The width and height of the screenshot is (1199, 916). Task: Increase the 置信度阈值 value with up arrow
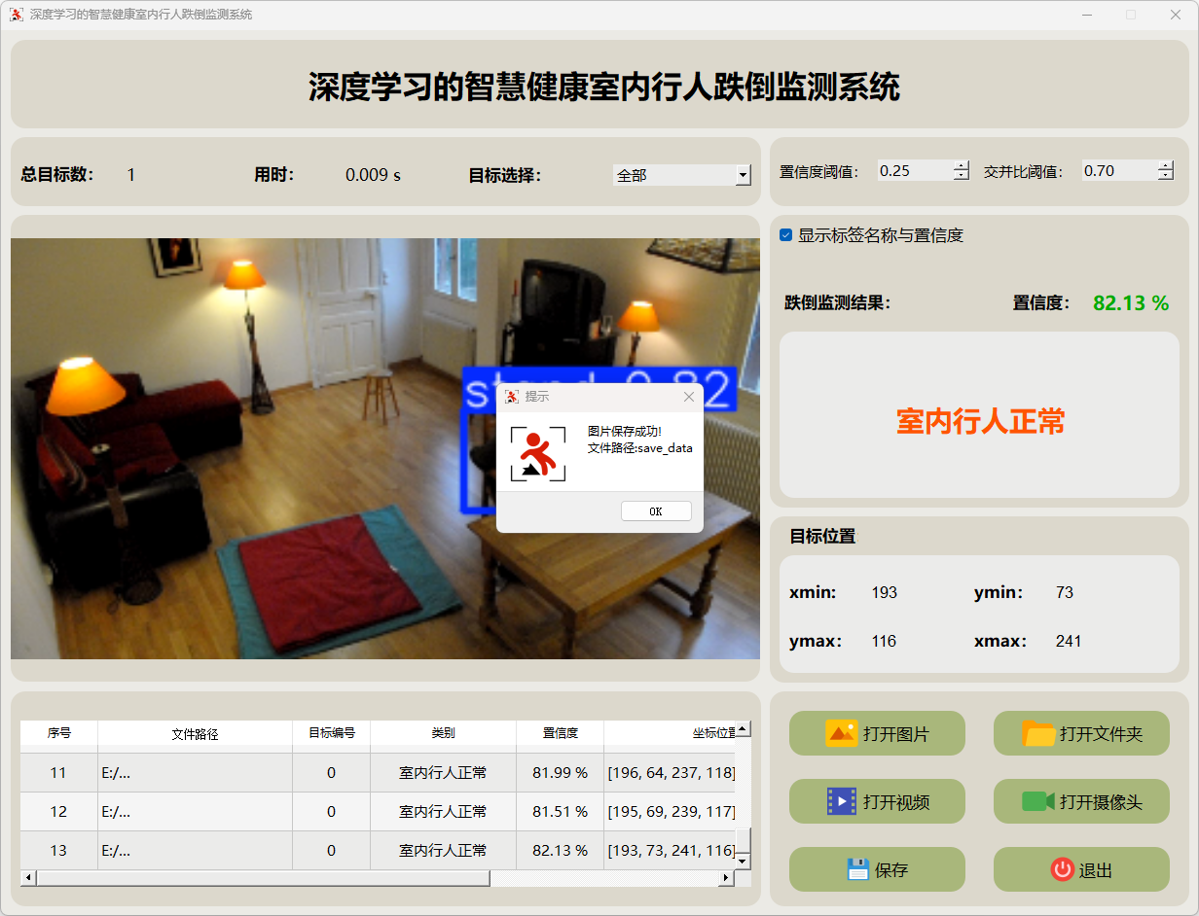point(962,166)
